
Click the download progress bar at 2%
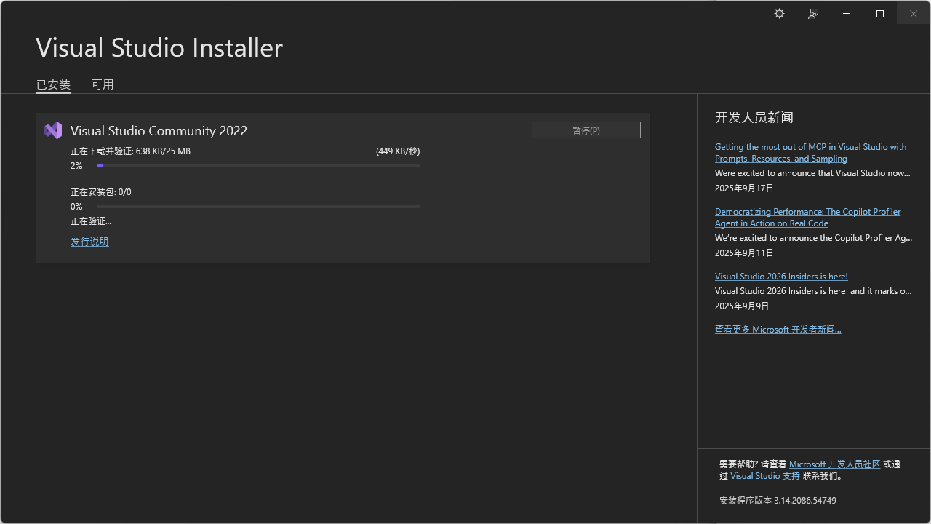[258, 166]
